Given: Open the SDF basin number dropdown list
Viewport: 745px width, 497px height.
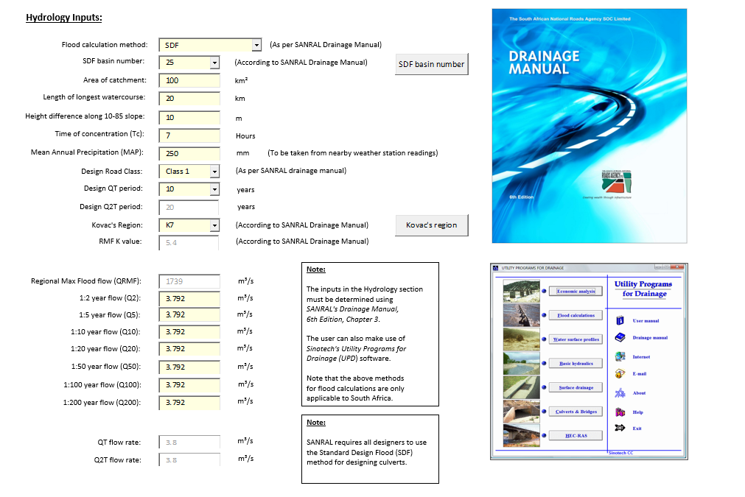Looking at the screenshot, I should pos(214,63).
